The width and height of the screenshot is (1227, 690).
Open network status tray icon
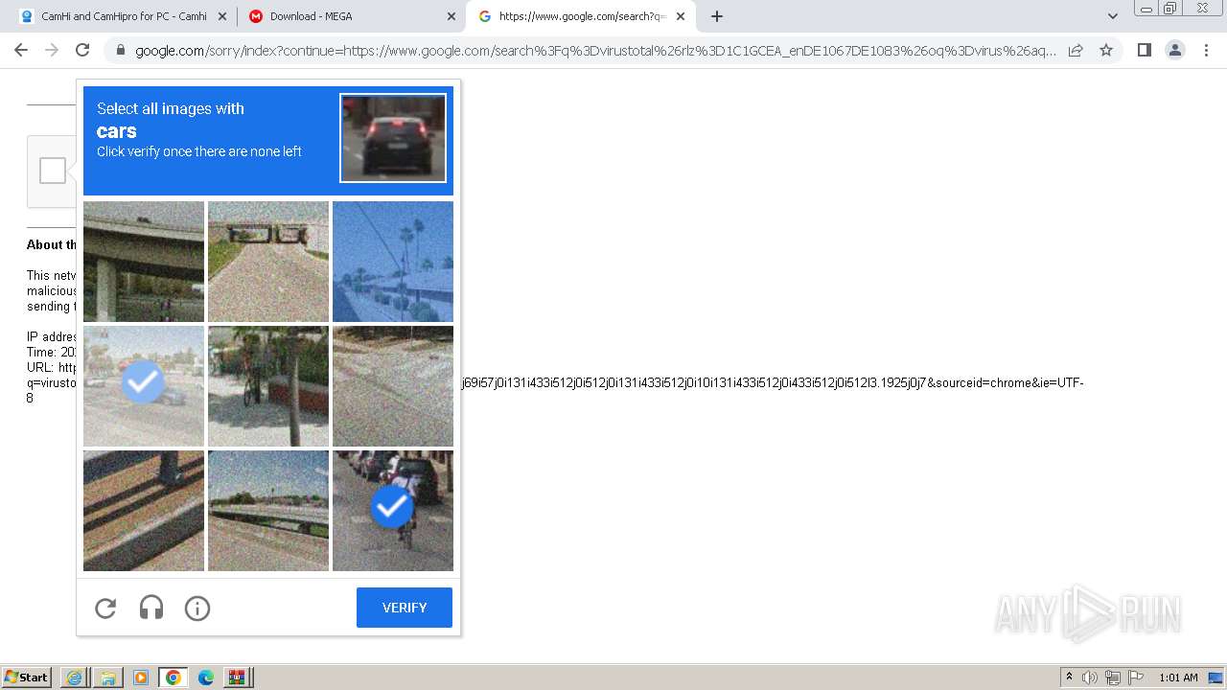point(1113,678)
